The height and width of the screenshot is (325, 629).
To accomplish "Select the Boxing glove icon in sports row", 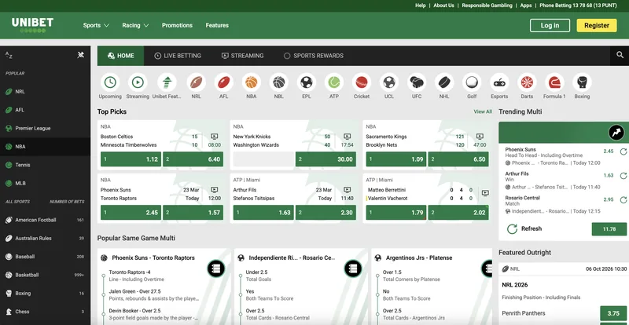I will tap(582, 82).
